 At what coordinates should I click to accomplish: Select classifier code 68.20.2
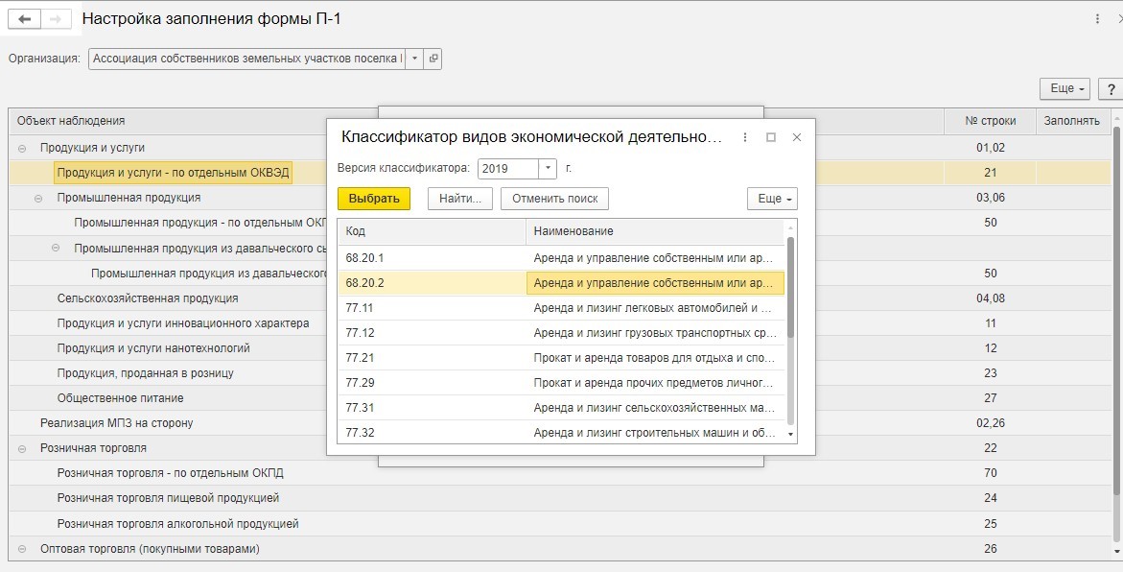tap(364, 283)
